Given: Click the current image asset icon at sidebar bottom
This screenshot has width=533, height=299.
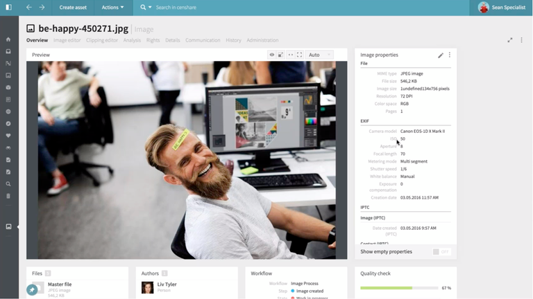Looking at the screenshot, I should click(x=8, y=226).
